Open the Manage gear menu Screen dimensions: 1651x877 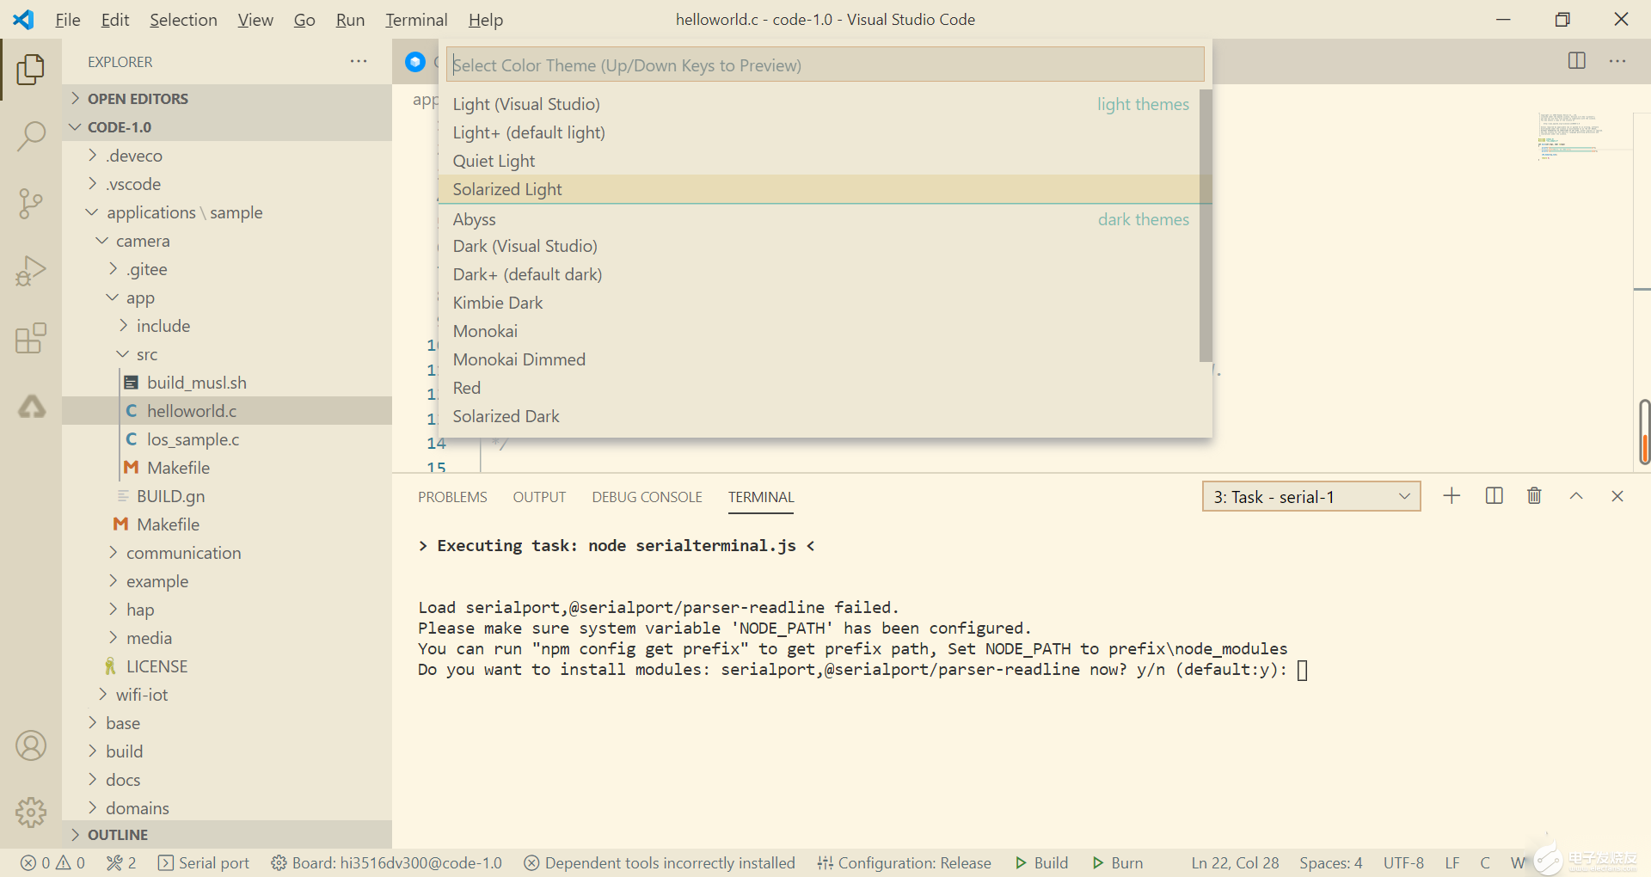coord(31,812)
